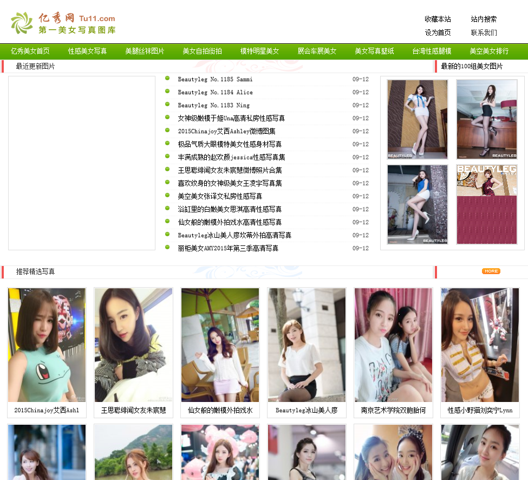Screen dimensions: 528x480
Task: Open 喜欢纹身的女神级美女王凌宇 link
Action: [230, 183]
